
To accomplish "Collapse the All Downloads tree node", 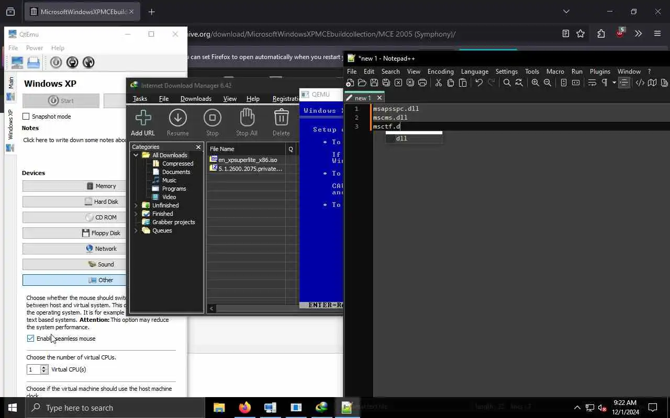I will coord(136,155).
